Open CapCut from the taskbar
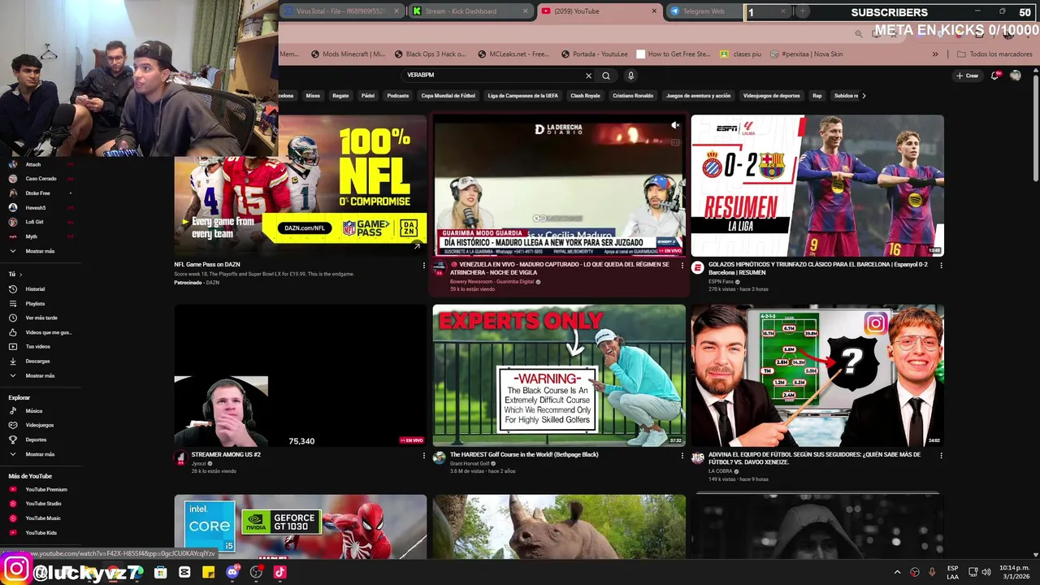 click(184, 572)
